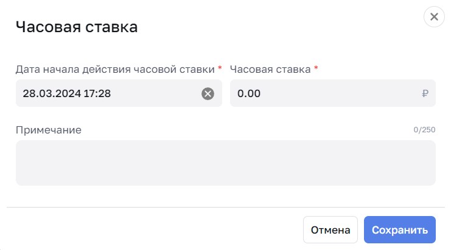Click the Примечание label
This screenshot has height=250, width=451.
point(48,130)
